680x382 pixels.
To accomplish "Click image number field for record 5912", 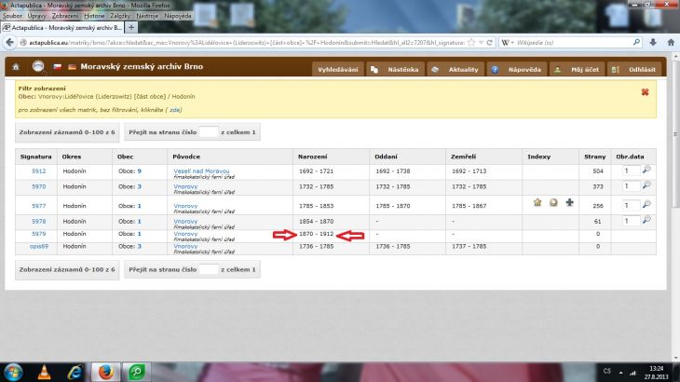I will coord(631,171).
